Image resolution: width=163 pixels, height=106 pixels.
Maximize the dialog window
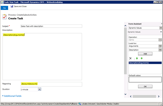(x=157, y=2)
